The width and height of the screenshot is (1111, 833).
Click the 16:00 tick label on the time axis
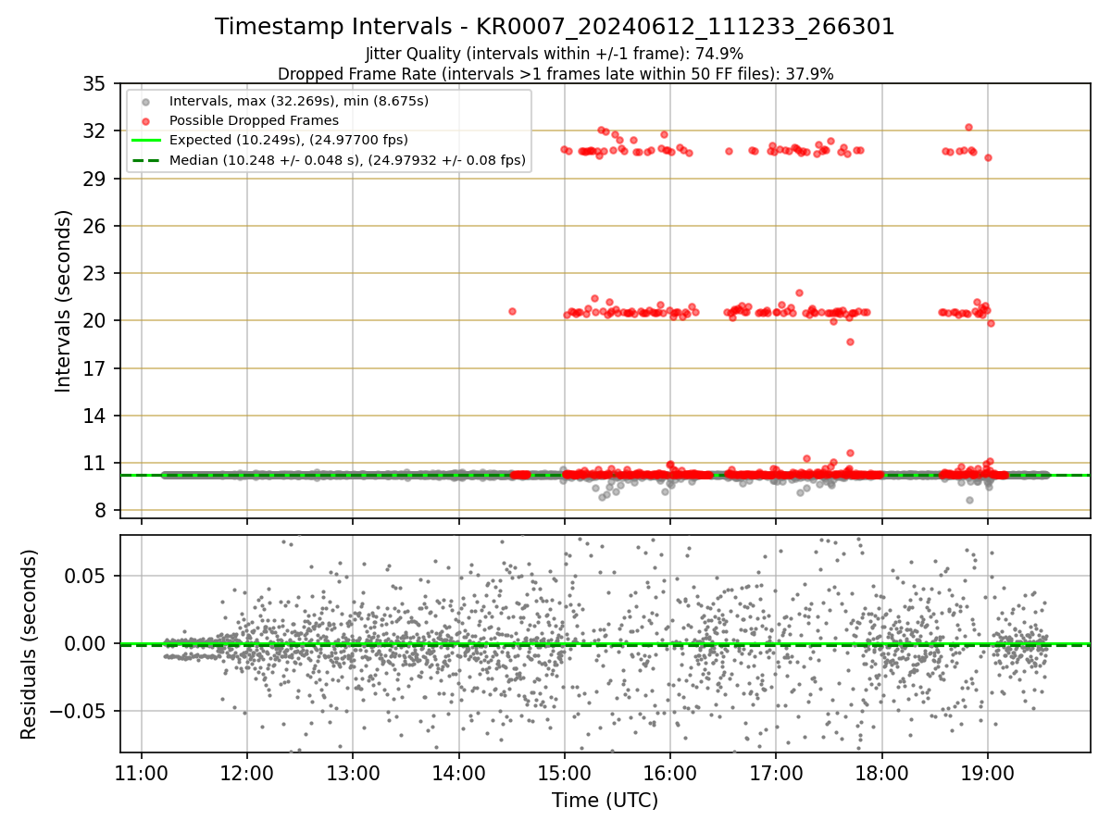670,773
